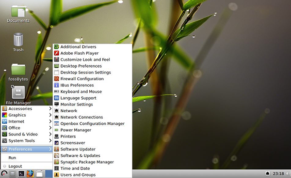Open the Graphics menu category
This screenshot has width=291, height=178.
pyautogui.click(x=27, y=115)
